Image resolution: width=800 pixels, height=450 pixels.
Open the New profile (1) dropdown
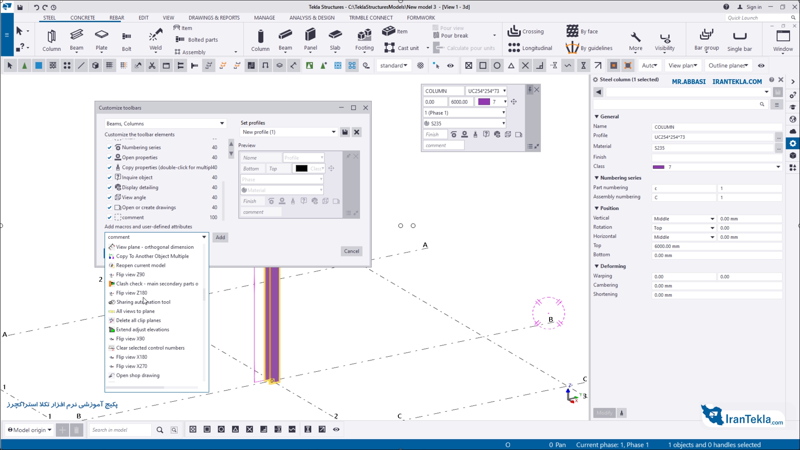[x=289, y=132]
